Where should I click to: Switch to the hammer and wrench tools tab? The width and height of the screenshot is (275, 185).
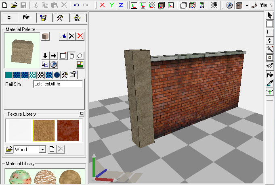pyautogui.click(x=60, y=18)
